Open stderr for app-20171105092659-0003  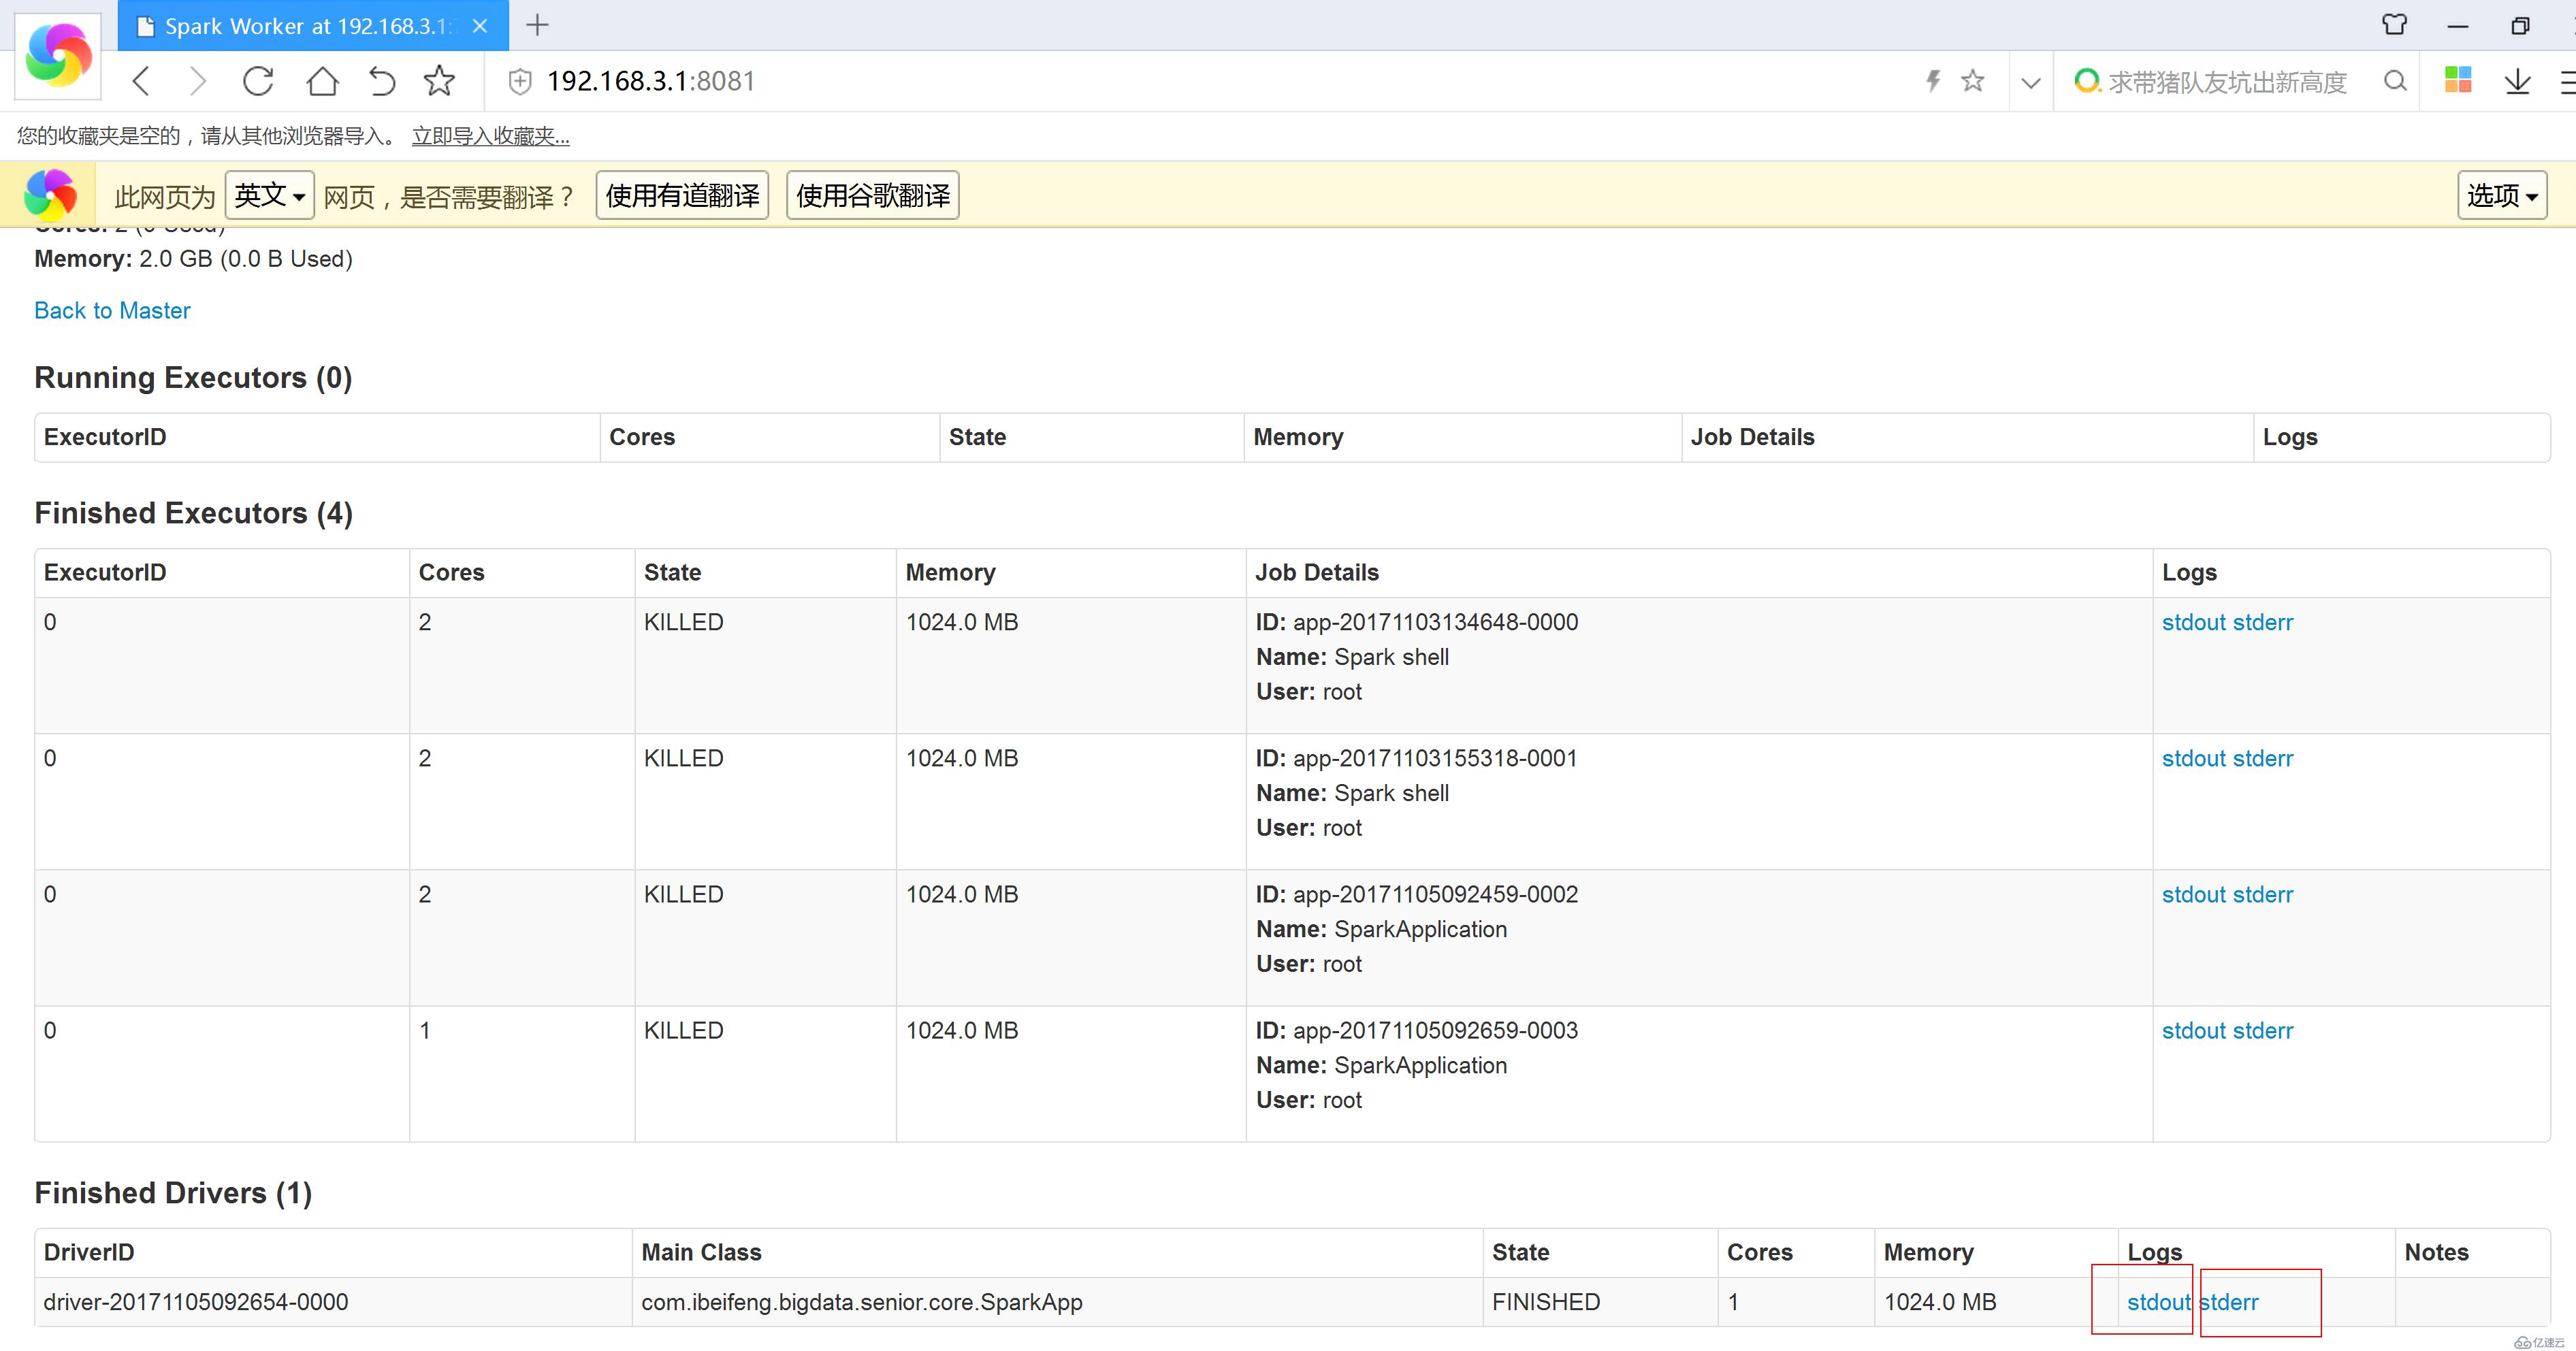pos(2262,1030)
